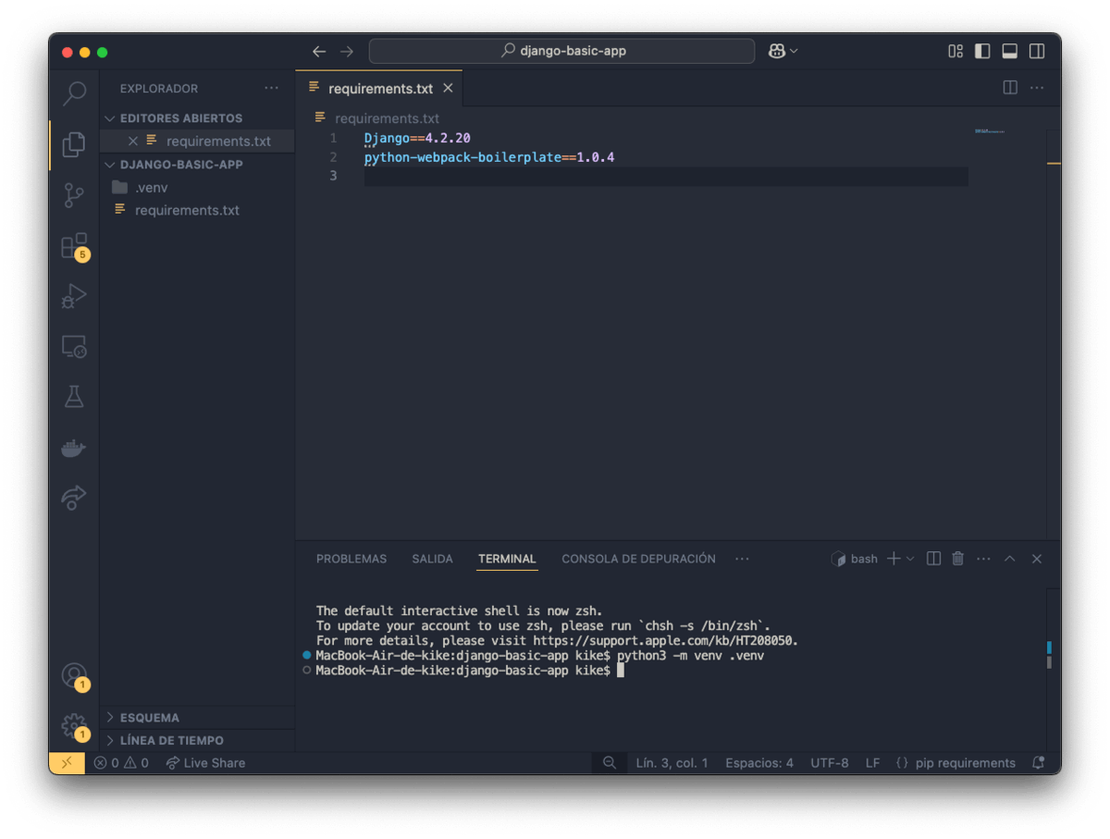
Task: Select requirements.txt under open editors
Action: [x=218, y=142]
